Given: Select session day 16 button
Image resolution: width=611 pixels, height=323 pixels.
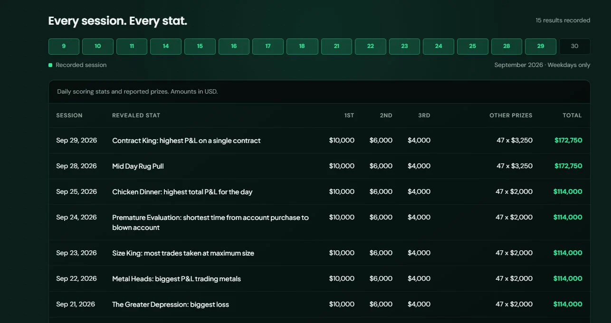Looking at the screenshot, I should click(234, 47).
